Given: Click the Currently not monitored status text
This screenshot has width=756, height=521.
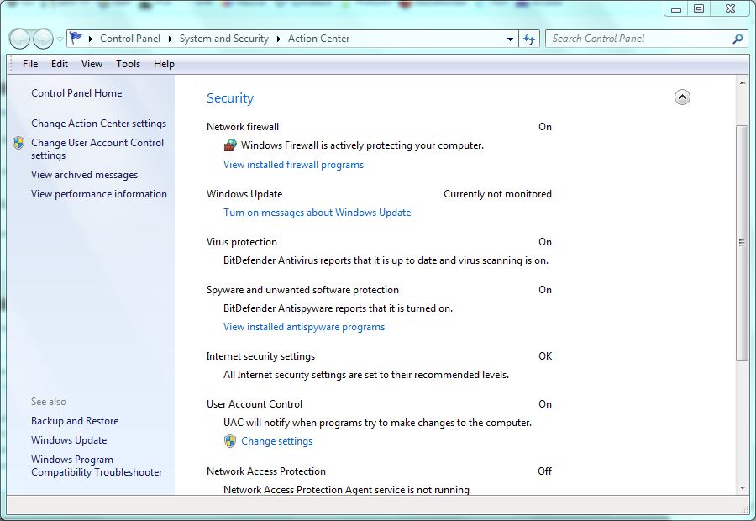Looking at the screenshot, I should tap(497, 194).
